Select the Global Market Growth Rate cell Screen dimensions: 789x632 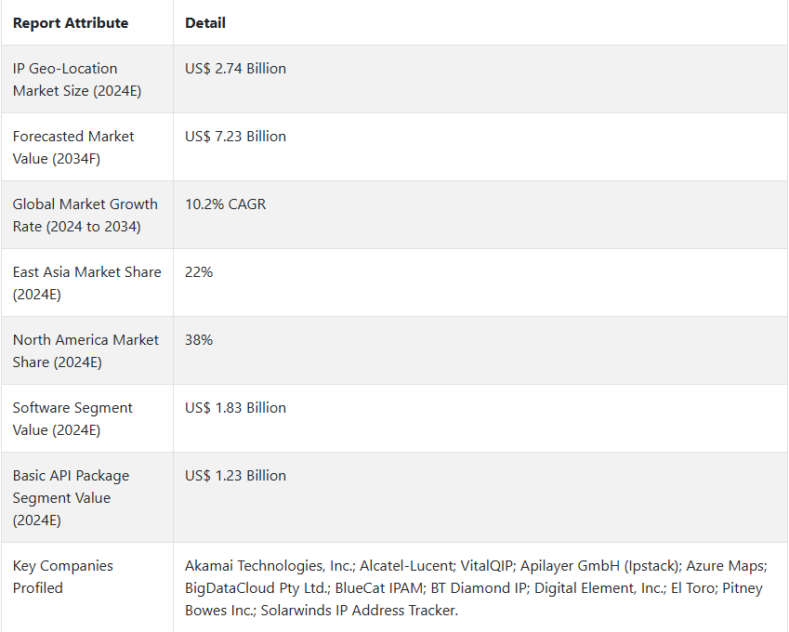[85, 216]
